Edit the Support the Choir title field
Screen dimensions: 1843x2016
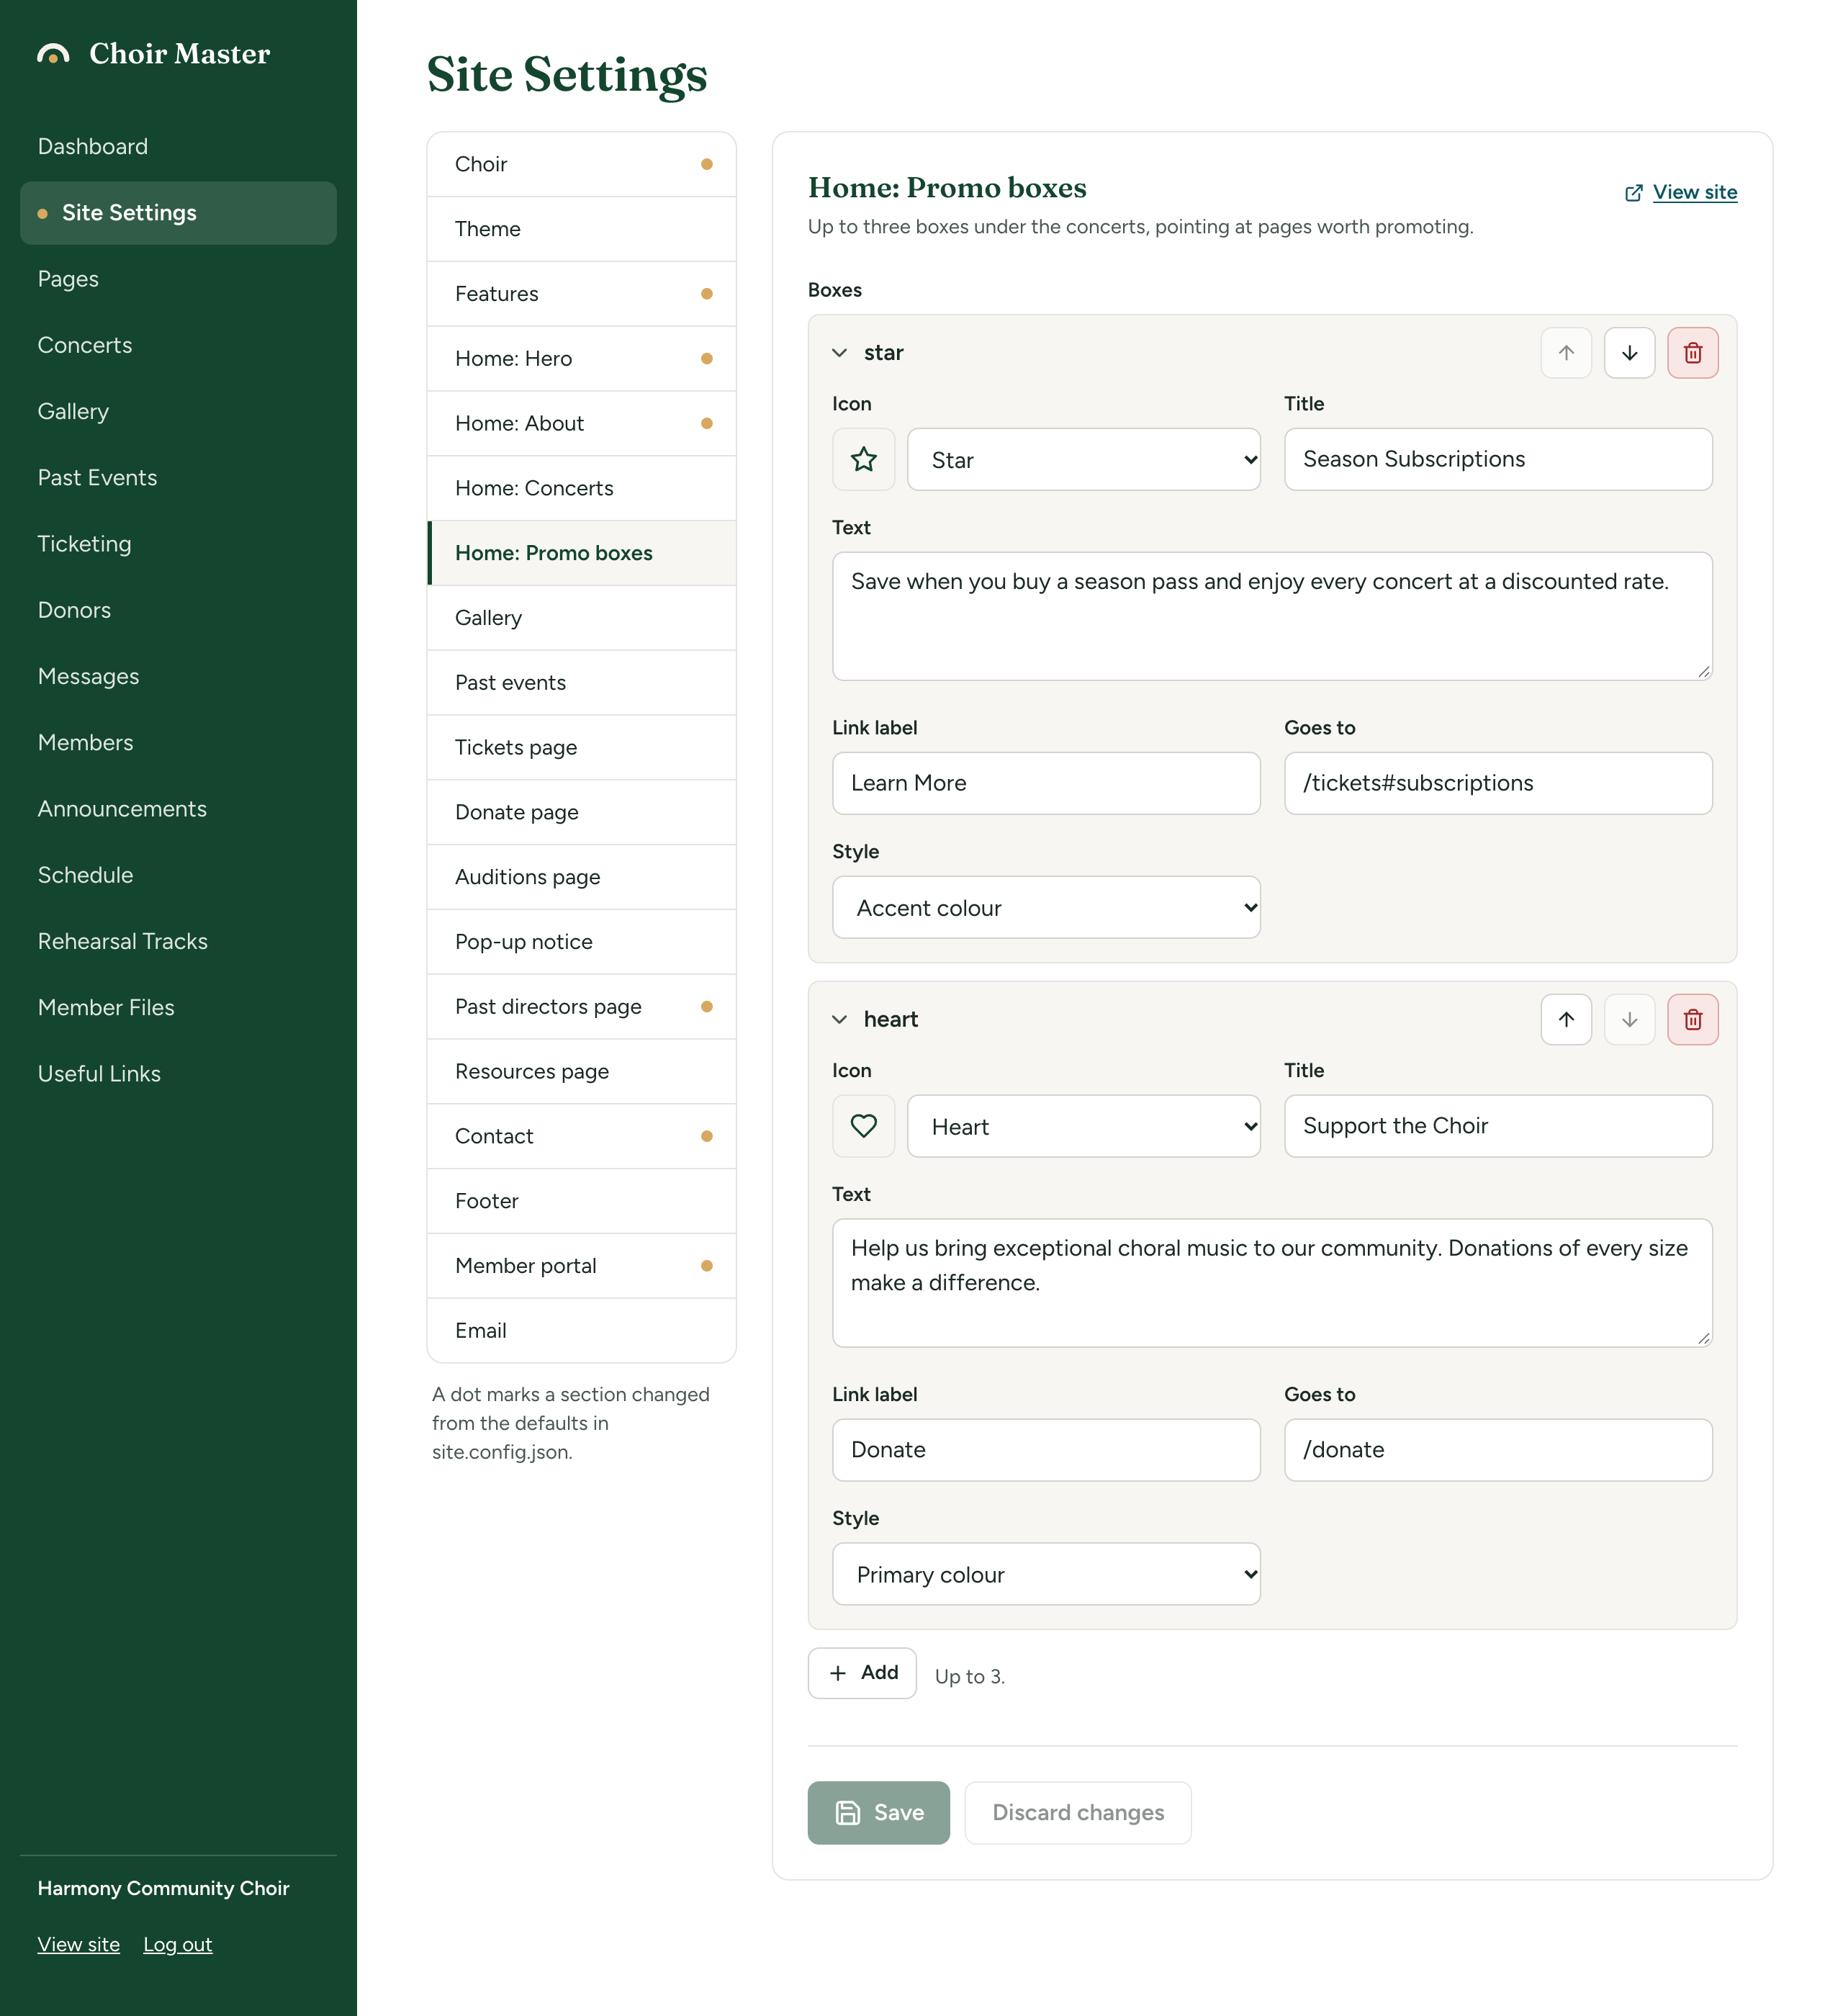click(1498, 1126)
